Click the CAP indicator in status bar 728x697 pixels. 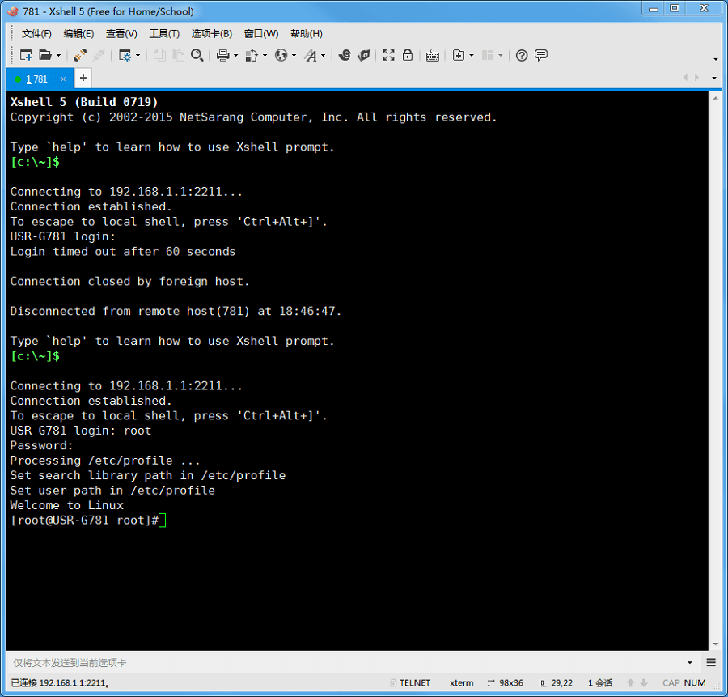671,682
